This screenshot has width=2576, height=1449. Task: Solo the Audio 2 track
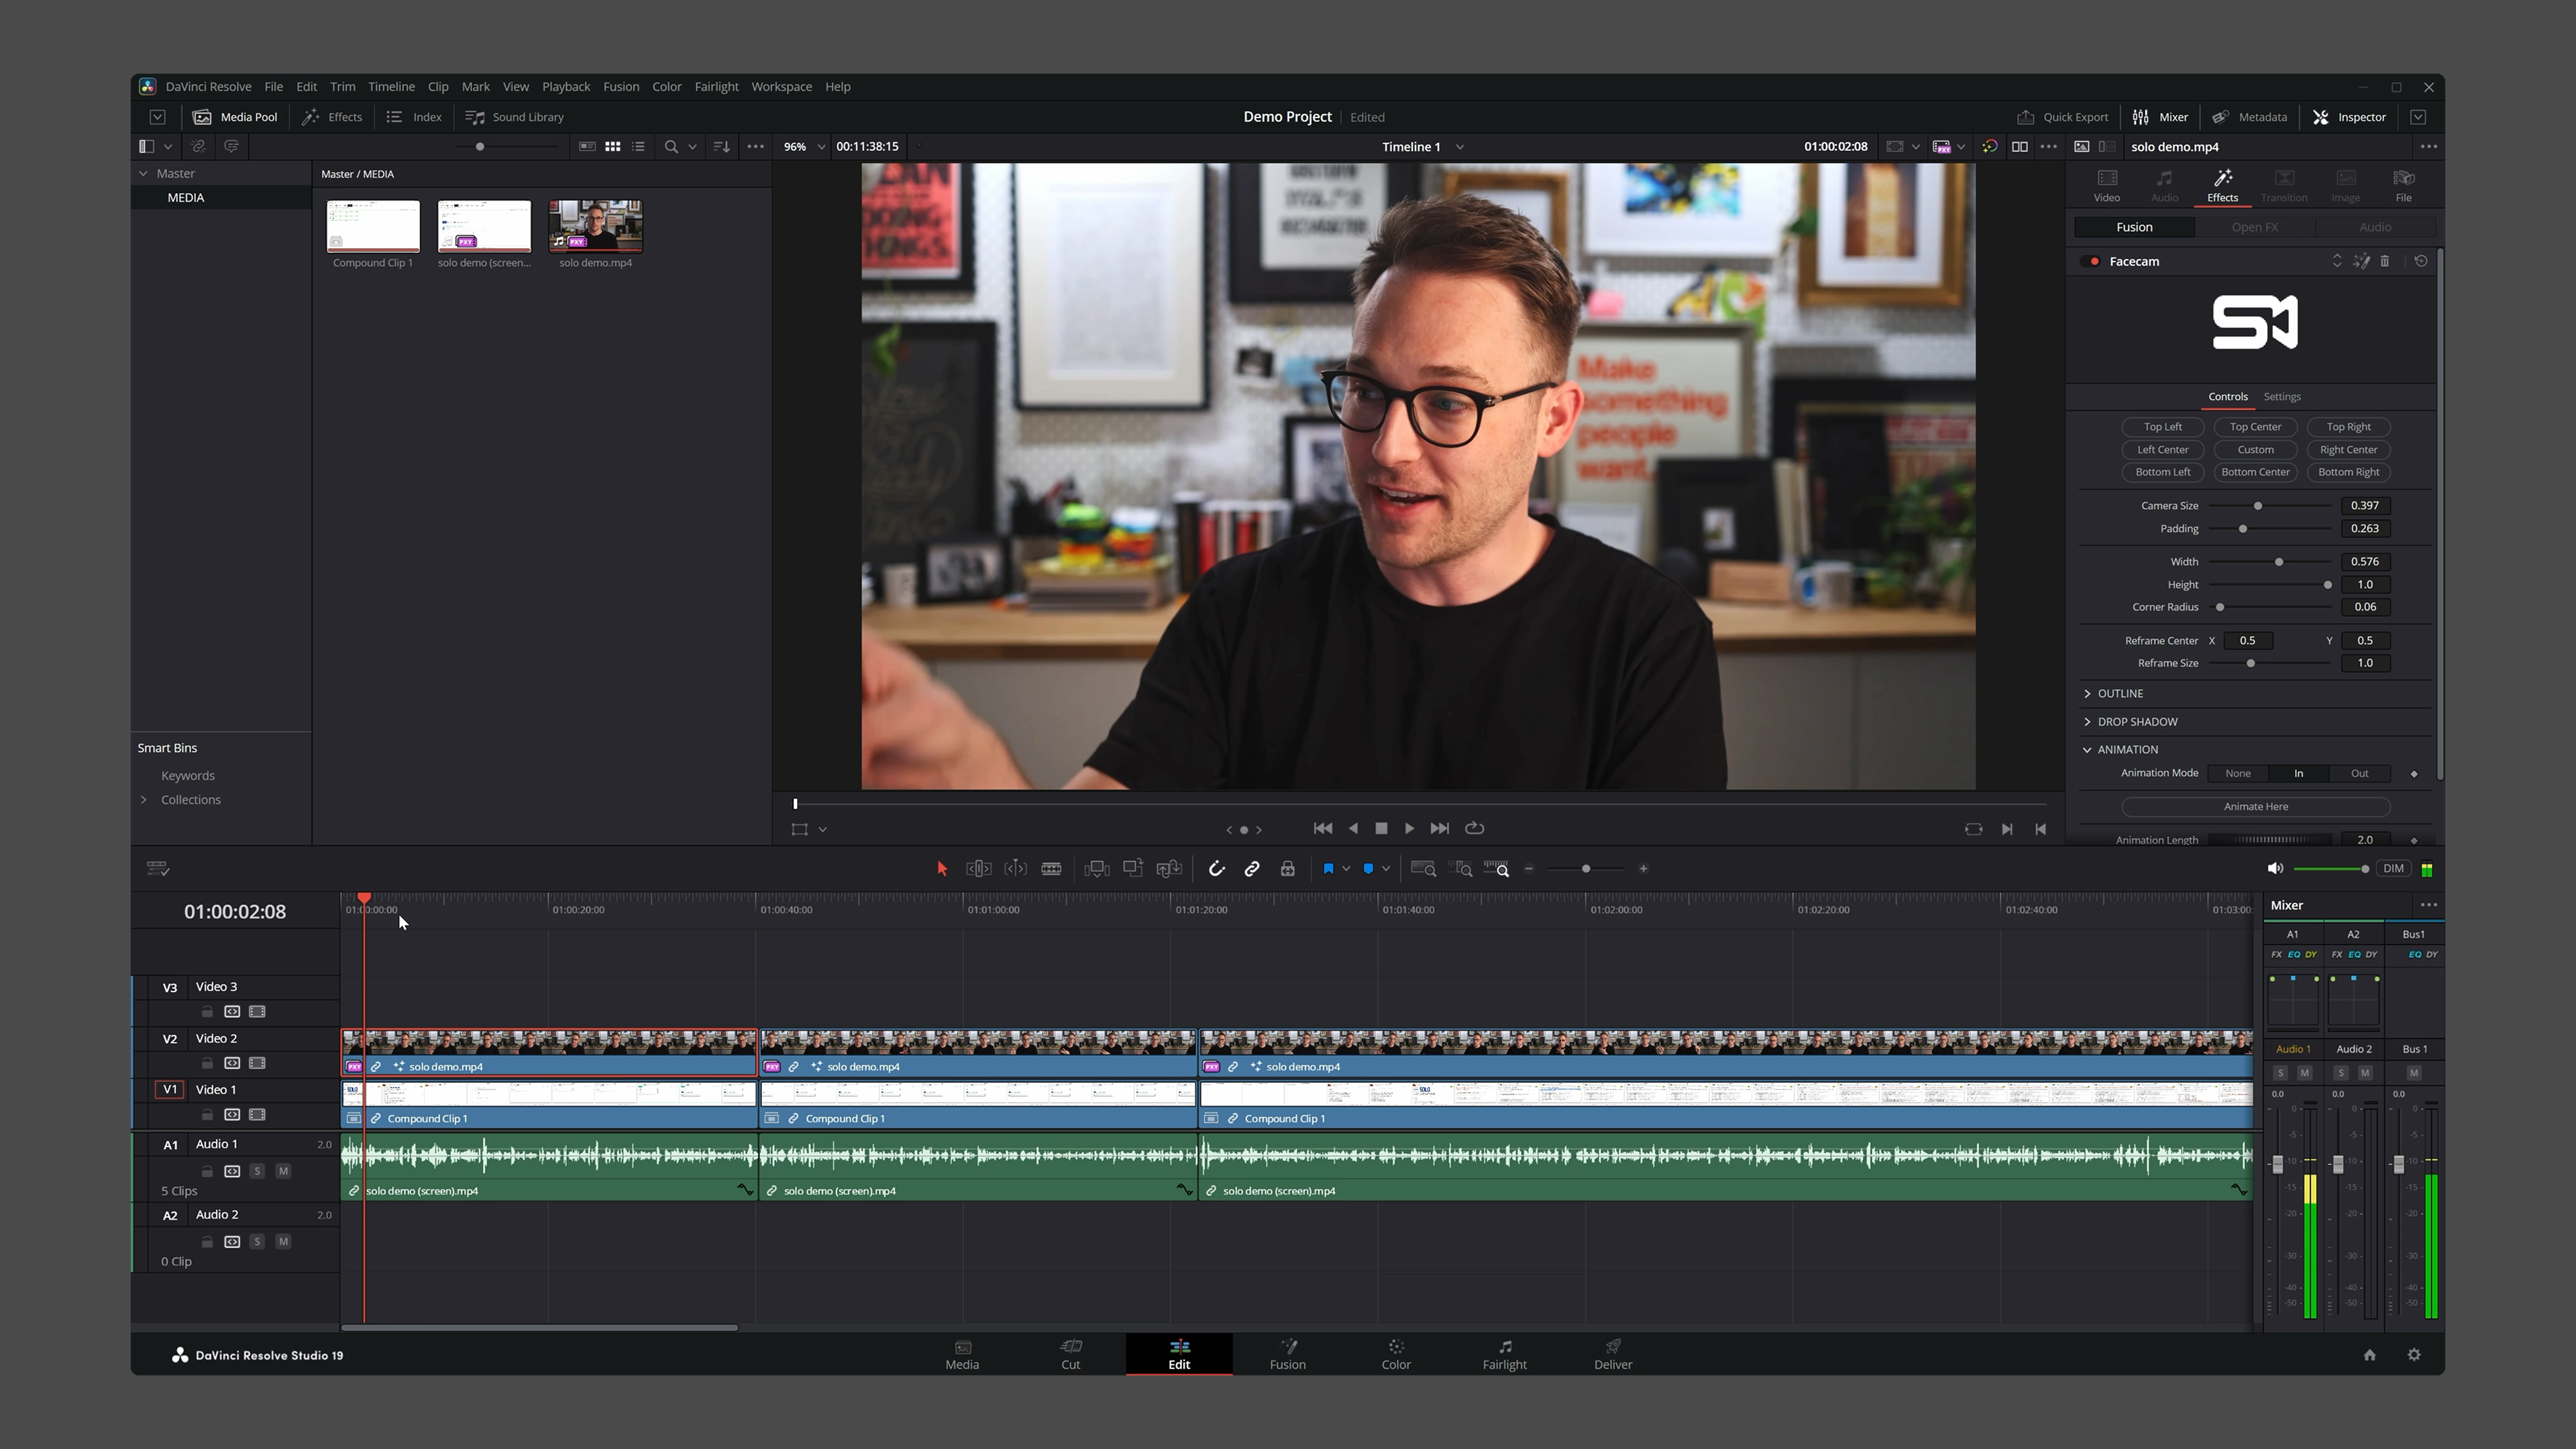(x=258, y=1241)
